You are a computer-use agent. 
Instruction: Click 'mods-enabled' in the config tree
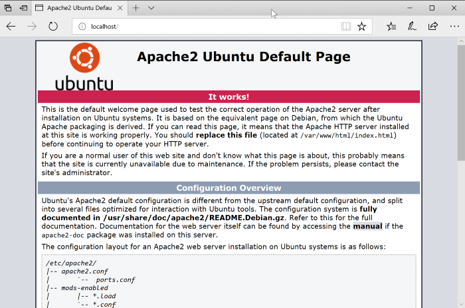point(84,288)
